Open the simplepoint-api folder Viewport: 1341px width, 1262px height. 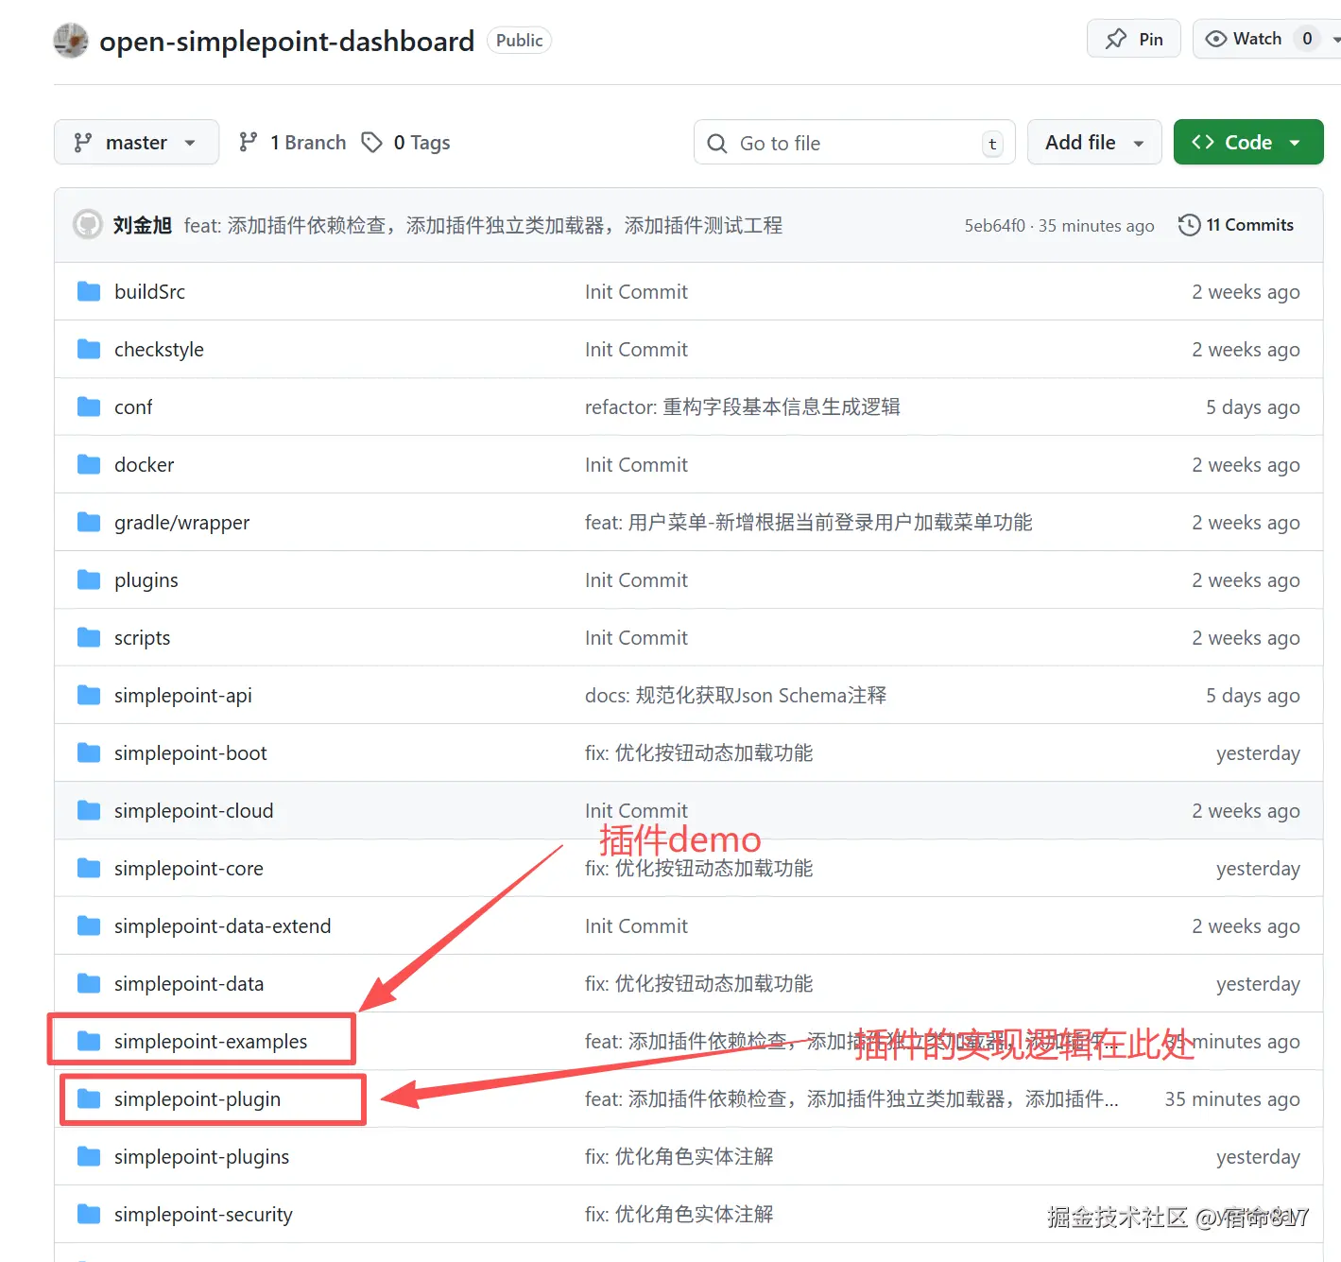[182, 695]
